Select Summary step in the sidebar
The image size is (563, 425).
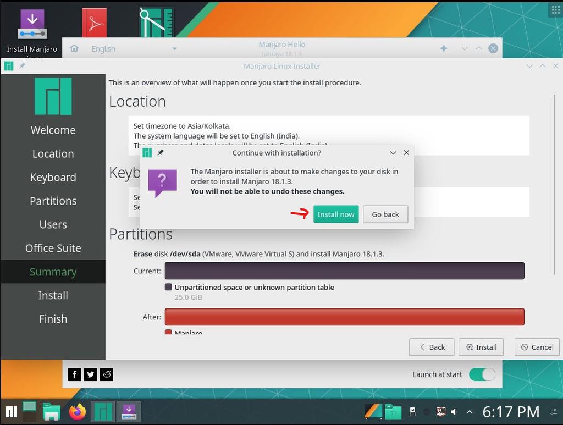click(53, 272)
